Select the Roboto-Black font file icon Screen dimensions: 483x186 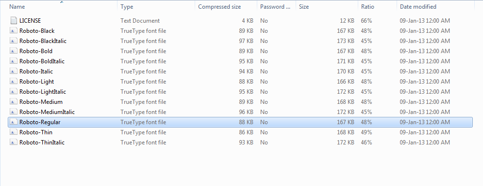coord(14,30)
